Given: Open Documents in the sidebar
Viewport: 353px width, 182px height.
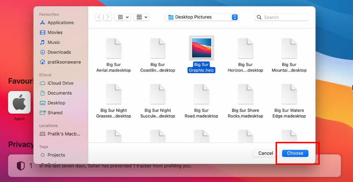Looking at the screenshot, I should click(60, 93).
